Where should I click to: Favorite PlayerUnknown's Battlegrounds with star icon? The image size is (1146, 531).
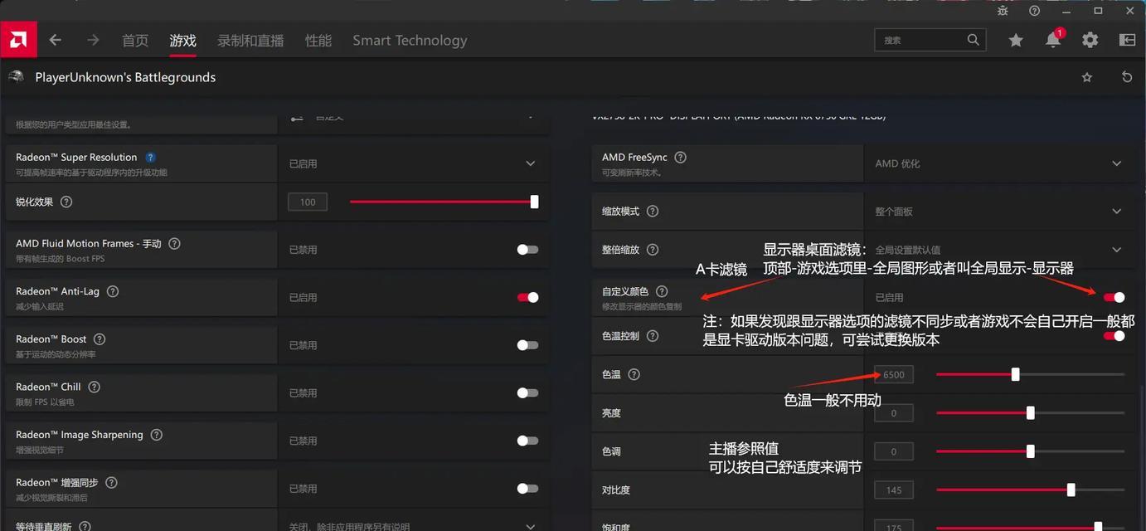[1087, 77]
